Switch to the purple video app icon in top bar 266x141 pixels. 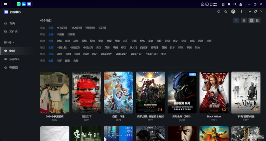pos(29,4)
